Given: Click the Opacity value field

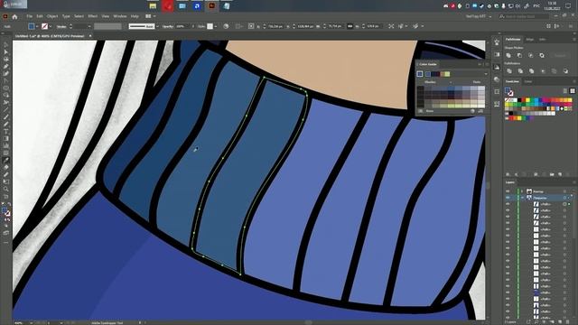Looking at the screenshot, I should click(182, 26).
